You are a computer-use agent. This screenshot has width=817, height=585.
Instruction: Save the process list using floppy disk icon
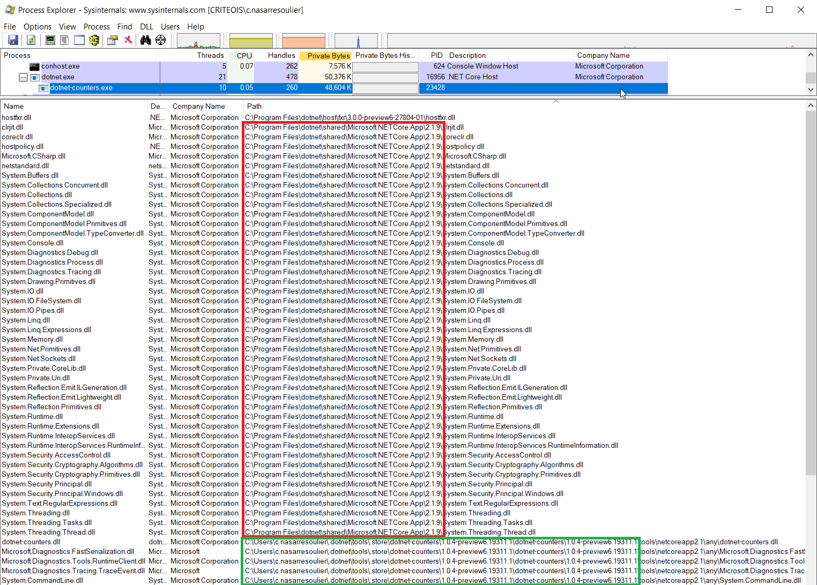[12, 40]
